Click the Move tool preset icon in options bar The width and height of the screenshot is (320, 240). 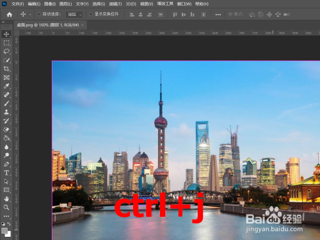23,14
